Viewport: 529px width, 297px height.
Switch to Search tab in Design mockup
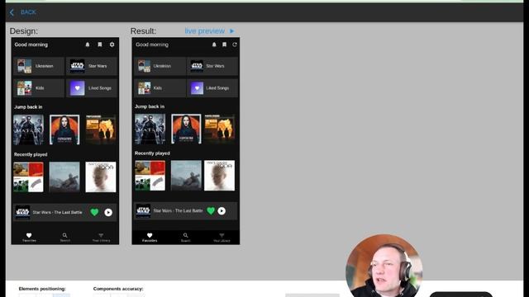tap(64, 238)
